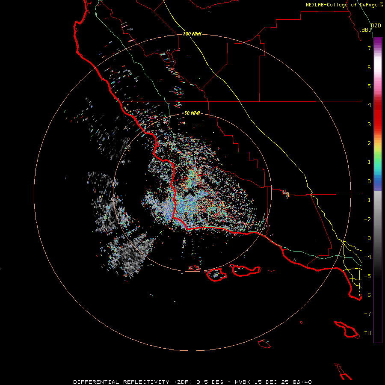This screenshot has width=385, height=385.
Task: Select the -4 value on color scale
Action: coord(367,257)
